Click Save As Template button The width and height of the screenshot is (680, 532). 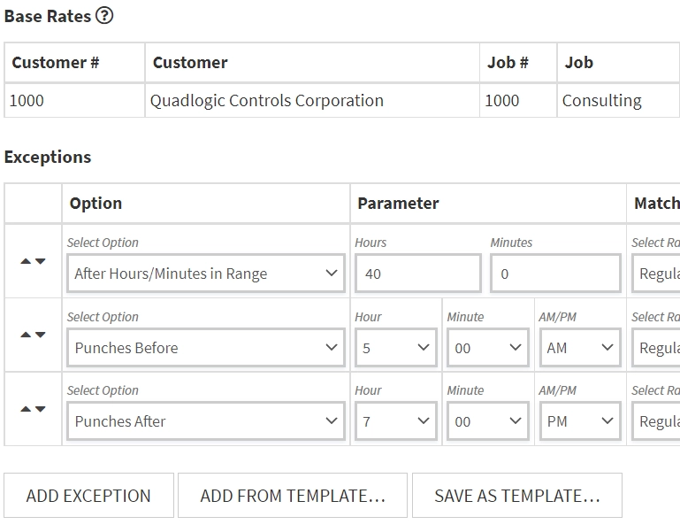[x=516, y=496]
